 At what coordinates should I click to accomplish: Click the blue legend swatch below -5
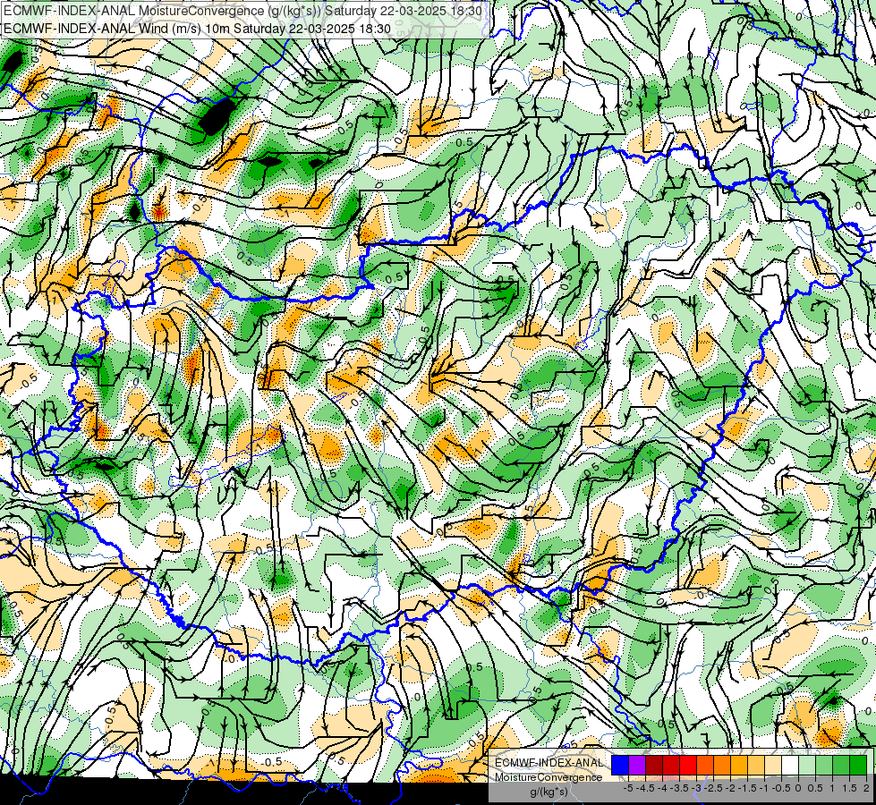tap(620, 766)
